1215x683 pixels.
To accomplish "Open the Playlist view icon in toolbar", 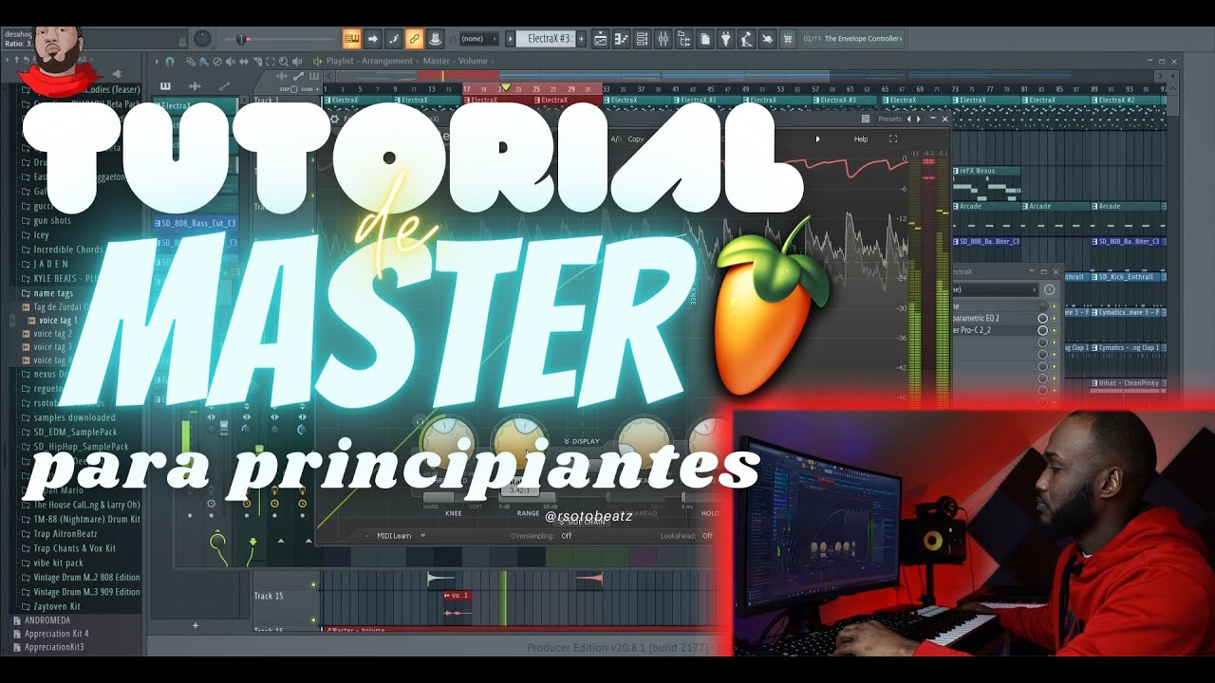I will (x=601, y=39).
